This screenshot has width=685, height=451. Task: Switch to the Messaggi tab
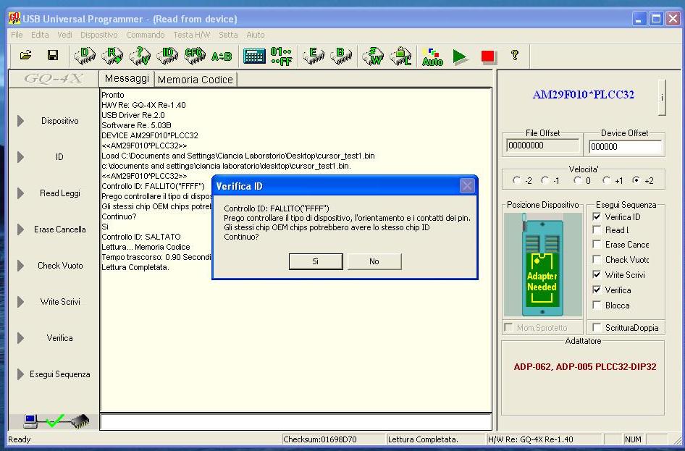click(127, 79)
